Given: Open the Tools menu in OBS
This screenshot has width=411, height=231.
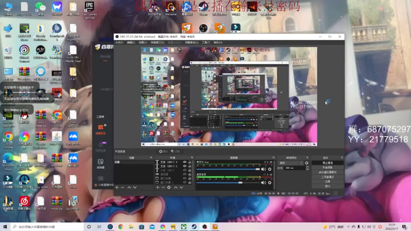Looking at the screenshot, I should tap(206, 43).
